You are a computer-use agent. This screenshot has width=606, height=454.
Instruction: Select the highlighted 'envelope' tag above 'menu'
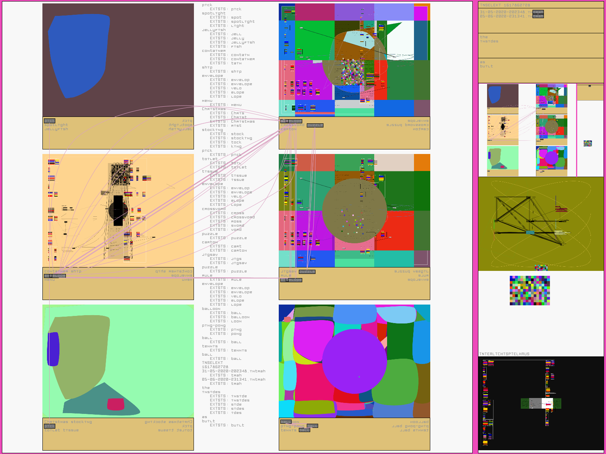(55, 276)
